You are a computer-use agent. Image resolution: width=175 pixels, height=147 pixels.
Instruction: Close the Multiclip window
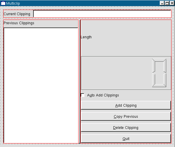click(x=172, y=3)
